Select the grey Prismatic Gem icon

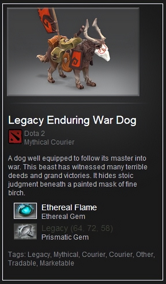point(25,232)
